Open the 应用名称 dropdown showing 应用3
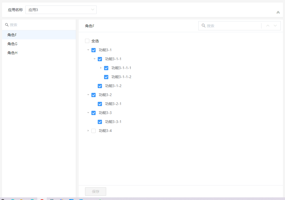 point(61,10)
